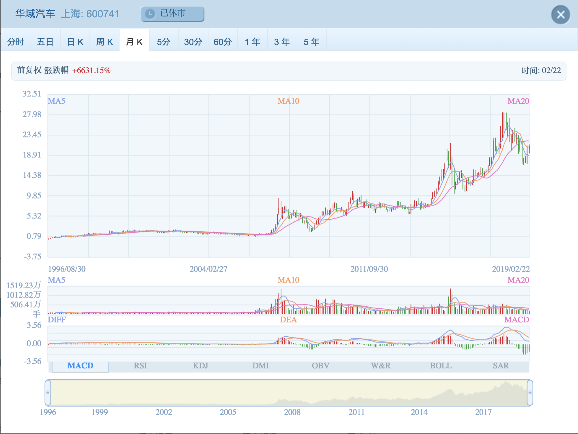Click the MA5 legend in volume chart

click(56, 280)
